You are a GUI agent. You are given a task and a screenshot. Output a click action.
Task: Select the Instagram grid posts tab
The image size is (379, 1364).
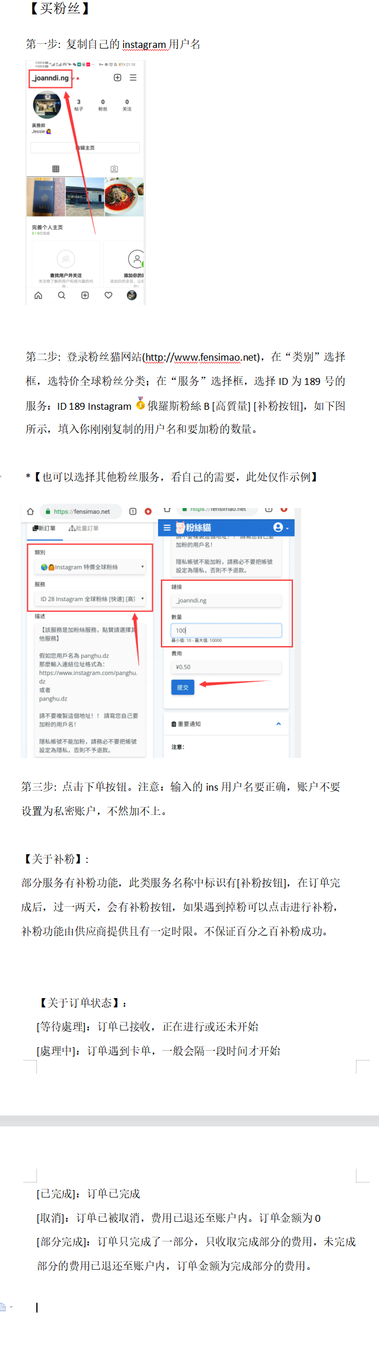pyautogui.click(x=56, y=169)
